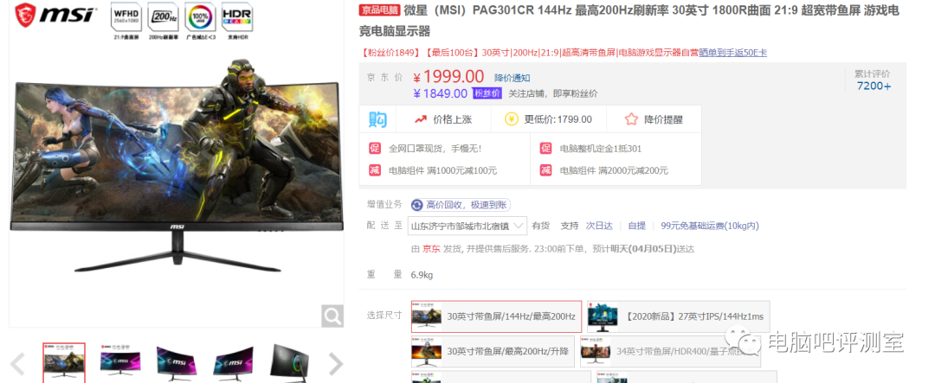935x383 pixels.
Task: Click the 自提 pickup link
Action: pyautogui.click(x=637, y=226)
